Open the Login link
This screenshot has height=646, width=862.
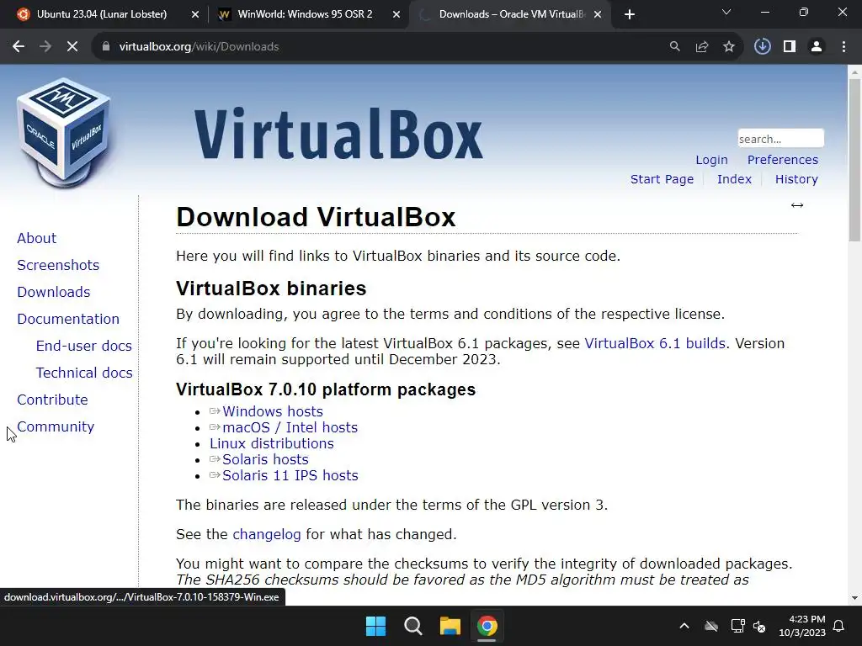point(711,160)
